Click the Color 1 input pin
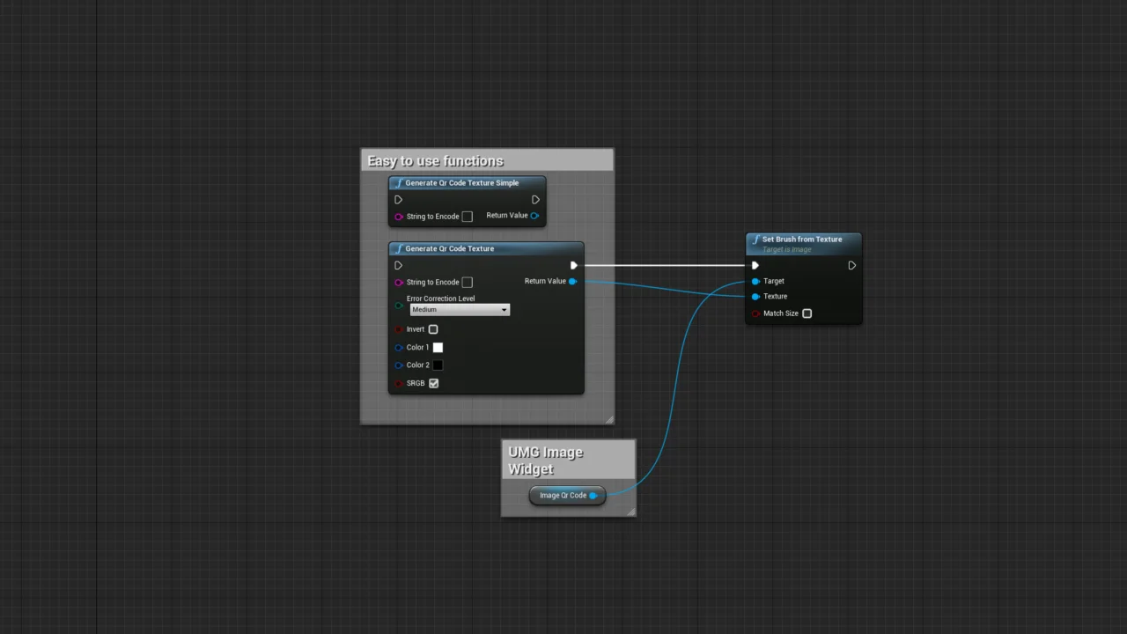This screenshot has height=634, width=1127. tap(399, 348)
